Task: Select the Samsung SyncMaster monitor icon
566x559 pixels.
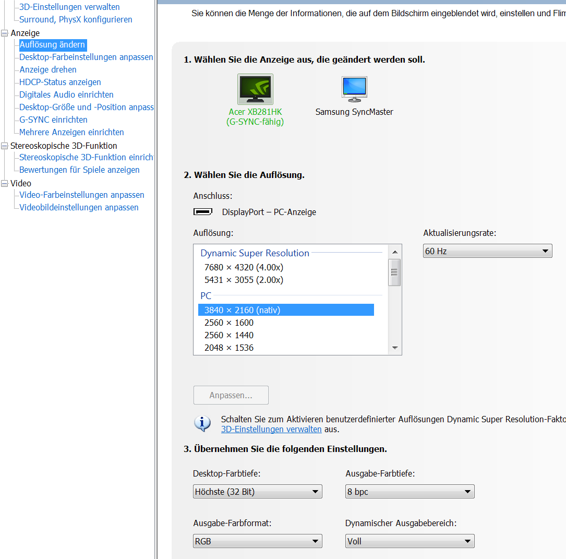Action: [x=355, y=89]
